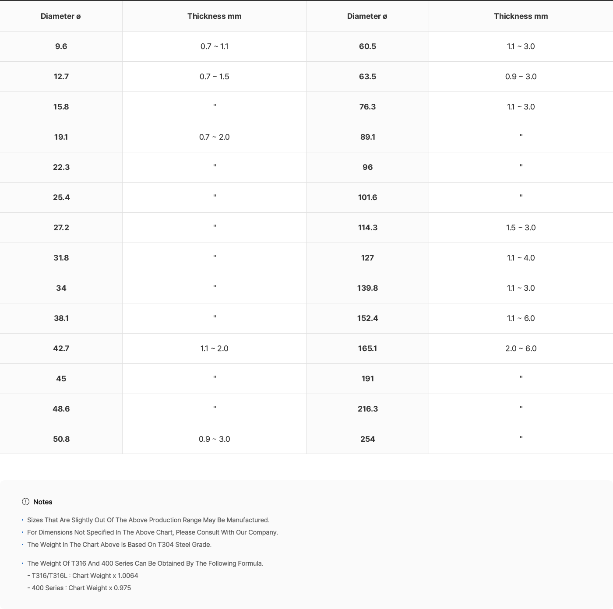Click the 0.7 ~ 2.0 thickness value
The image size is (613, 609).
click(x=214, y=137)
